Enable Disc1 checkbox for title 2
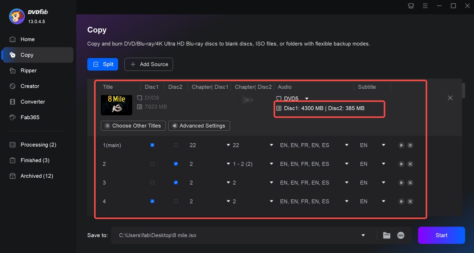Image resolution: width=474 pixels, height=253 pixels. click(x=152, y=164)
